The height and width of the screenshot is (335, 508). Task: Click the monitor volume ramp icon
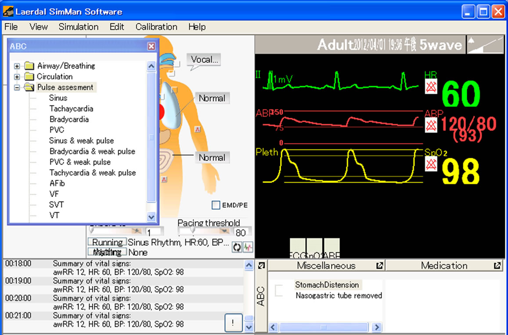click(x=485, y=45)
